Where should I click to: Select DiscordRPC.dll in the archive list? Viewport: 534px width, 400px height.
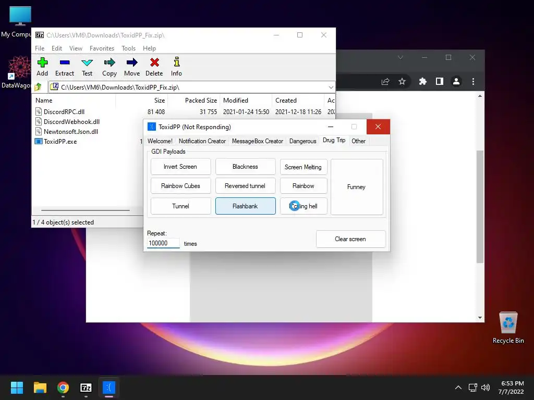click(64, 111)
